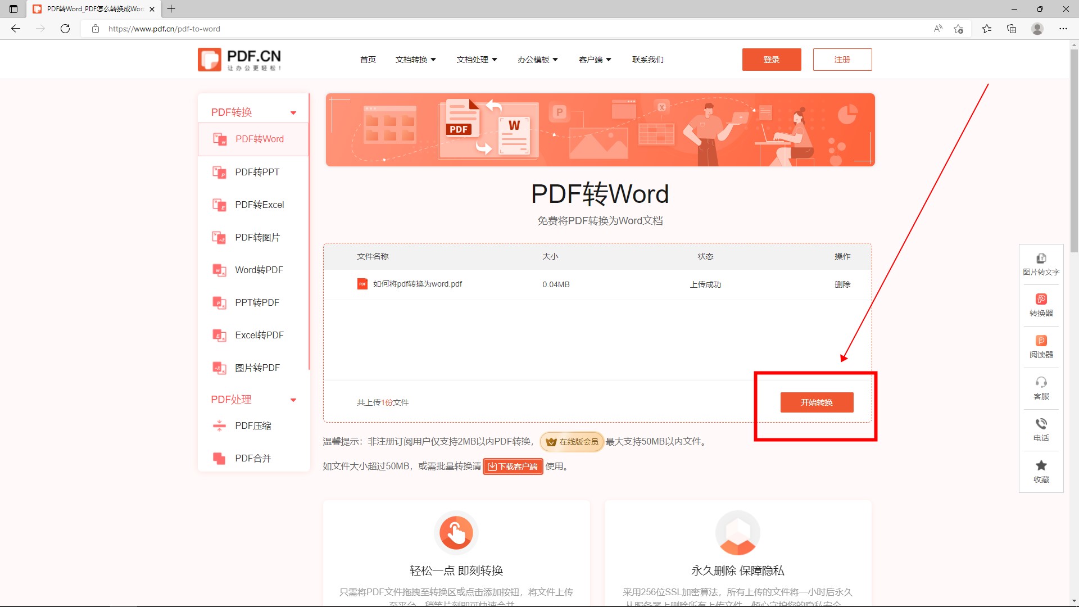This screenshot has width=1079, height=607.
Task: Click the 开始转换 button
Action: pyautogui.click(x=817, y=402)
